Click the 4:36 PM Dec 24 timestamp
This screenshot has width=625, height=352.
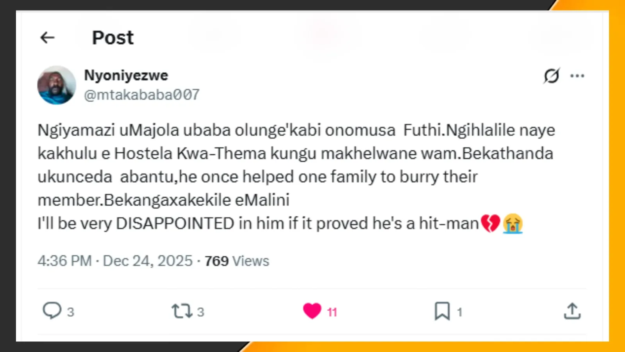pos(115,261)
